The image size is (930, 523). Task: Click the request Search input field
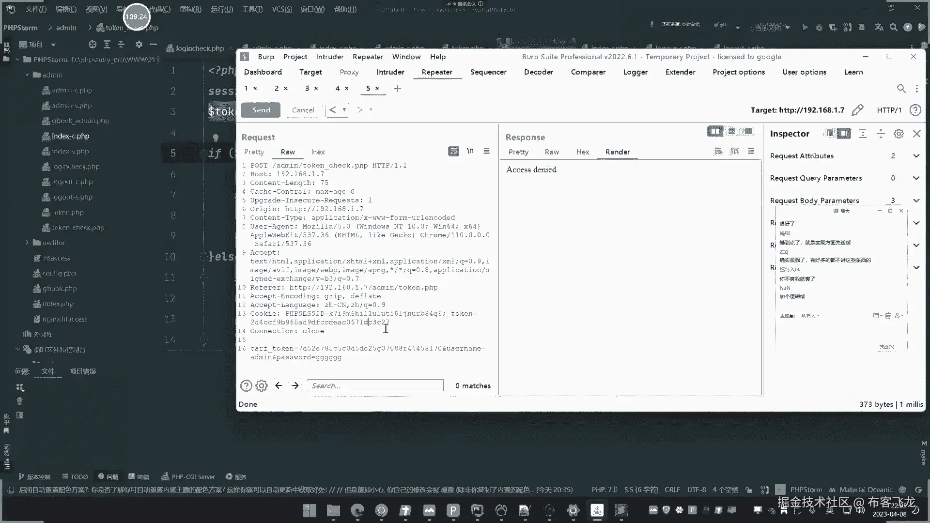pyautogui.click(x=375, y=385)
